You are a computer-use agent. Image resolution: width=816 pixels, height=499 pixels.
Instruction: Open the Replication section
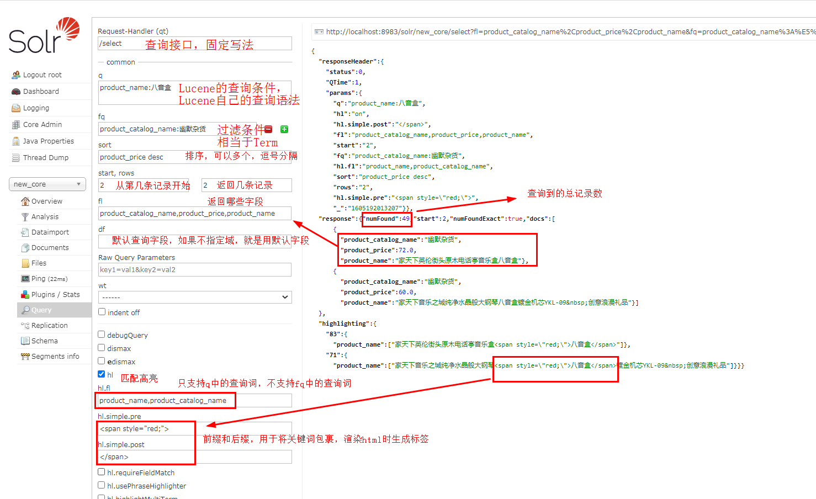point(50,325)
